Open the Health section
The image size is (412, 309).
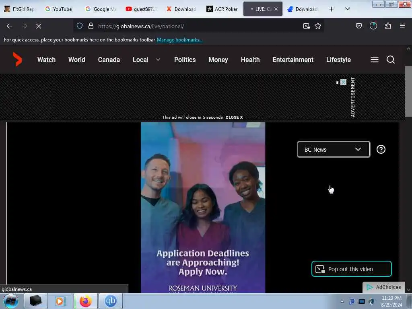(x=250, y=60)
